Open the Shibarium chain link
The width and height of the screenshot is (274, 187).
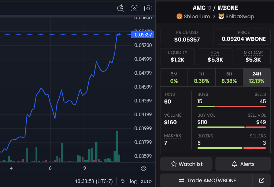coord(193,16)
